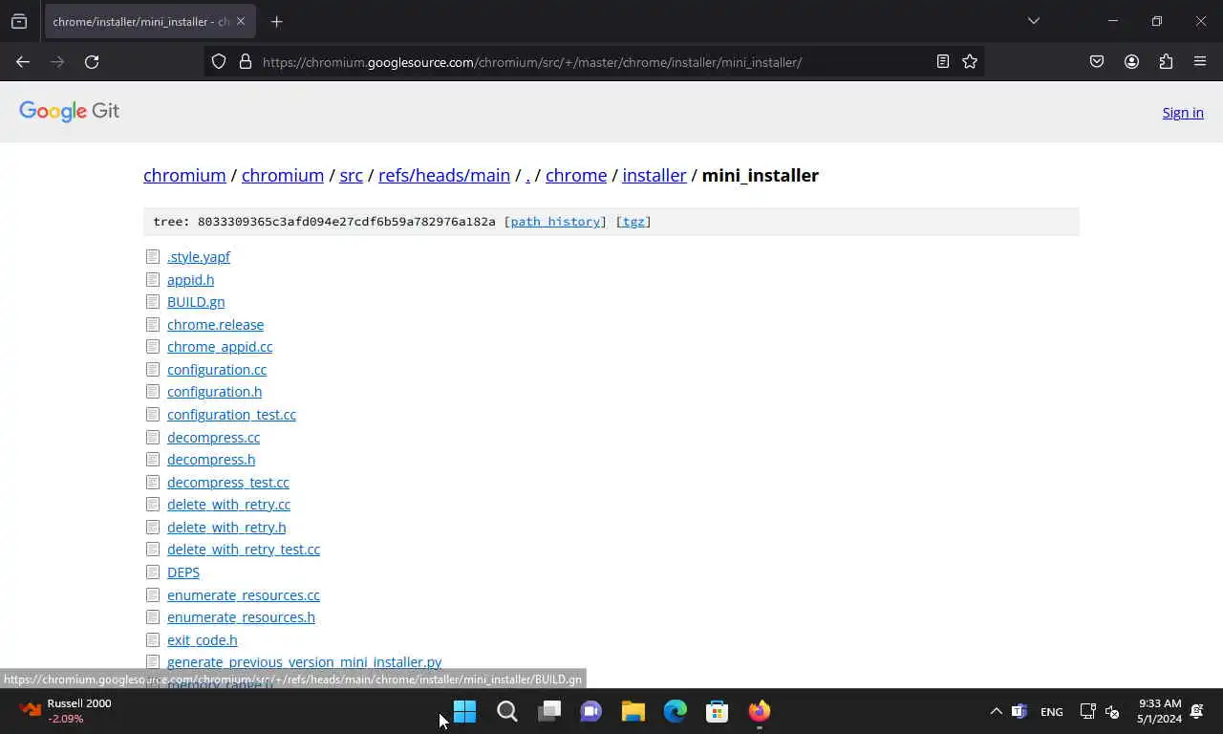Viewport: 1223px width, 734px height.
Task: Click the tracking protection shield icon
Action: [219, 62]
